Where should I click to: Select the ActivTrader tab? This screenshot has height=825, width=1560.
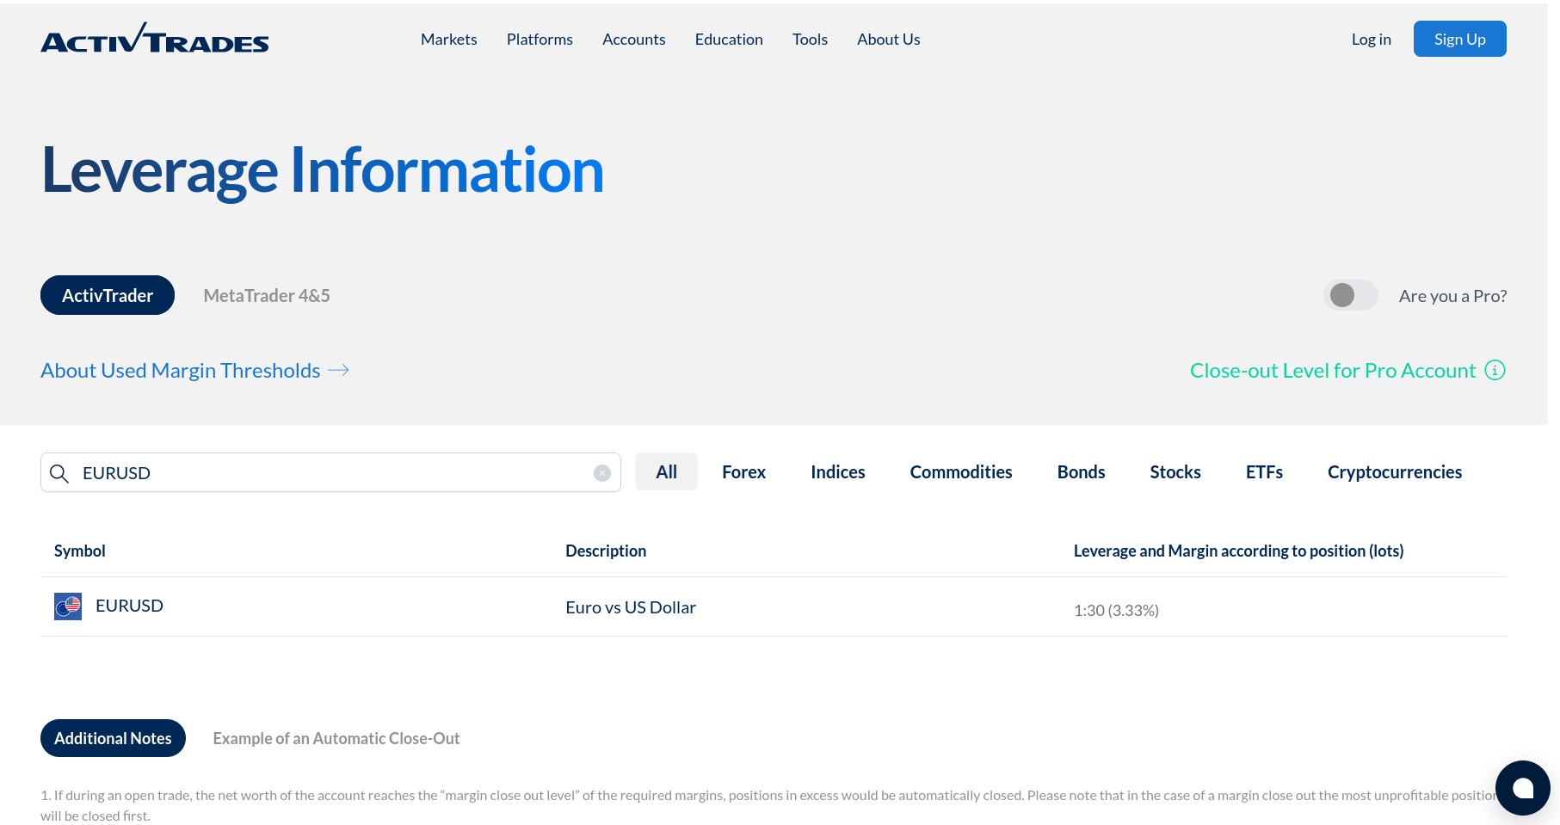pos(108,295)
